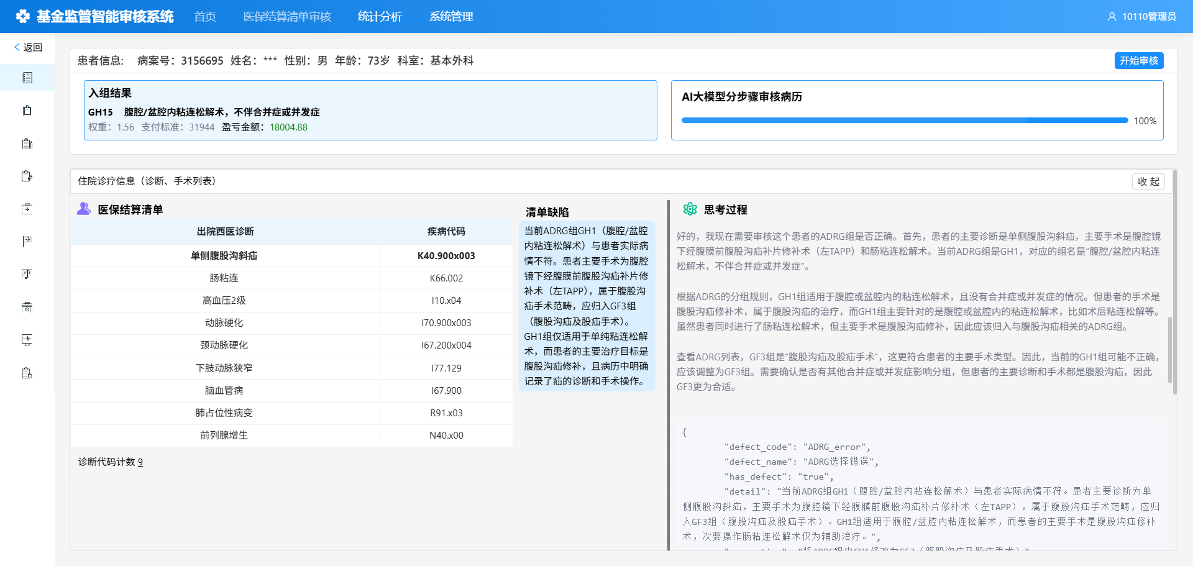The width and height of the screenshot is (1193, 566).
Task: Click the thinking-process panel scrollbar
Action: [x=1170, y=350]
